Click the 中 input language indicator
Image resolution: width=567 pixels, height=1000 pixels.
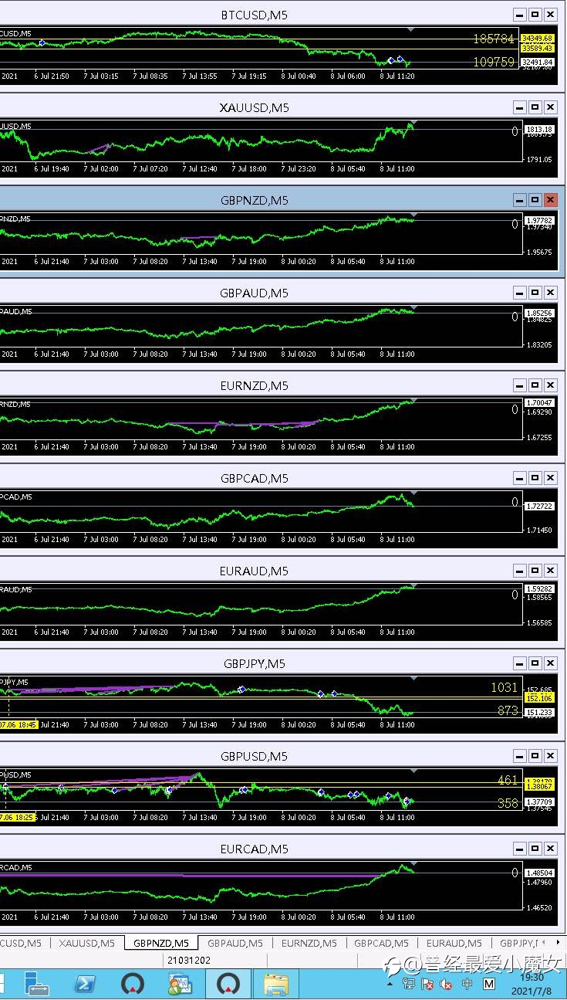467,984
